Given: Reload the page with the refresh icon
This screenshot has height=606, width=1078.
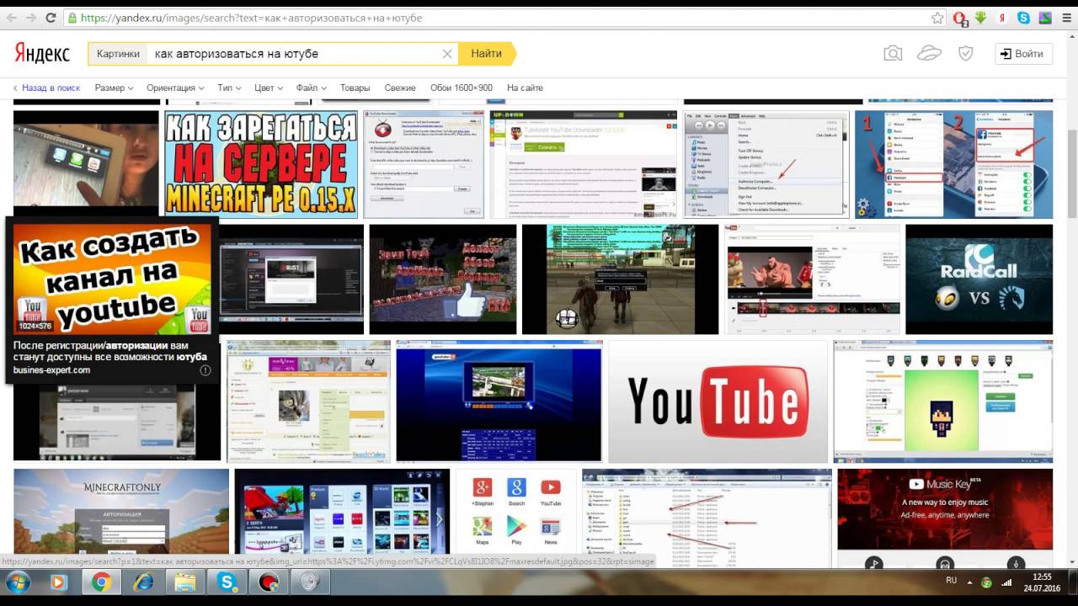Looking at the screenshot, I should click(x=51, y=18).
